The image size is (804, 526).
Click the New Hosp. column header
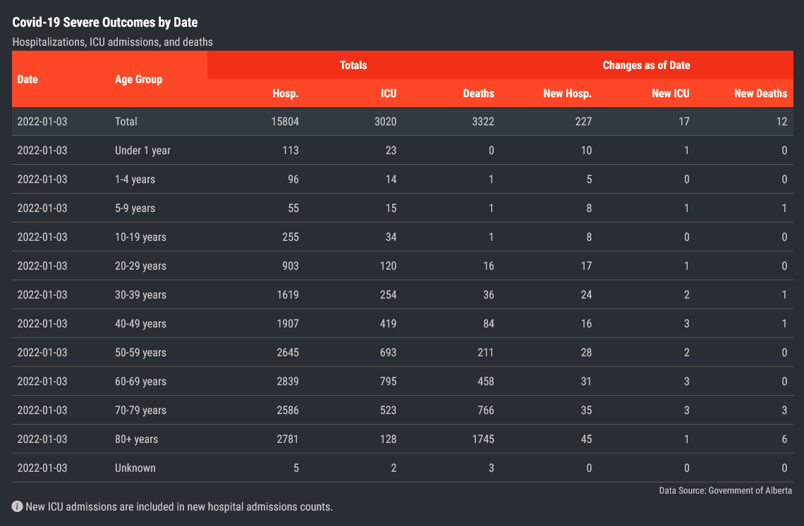coord(568,93)
